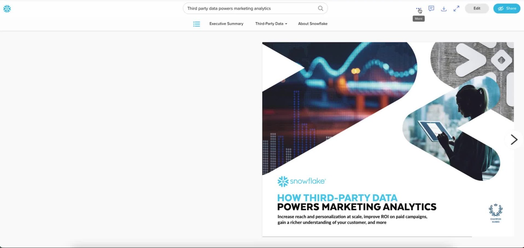524x248 pixels.
Task: Click the Snowflake logo in top-left corner
Action: pyautogui.click(x=7, y=9)
